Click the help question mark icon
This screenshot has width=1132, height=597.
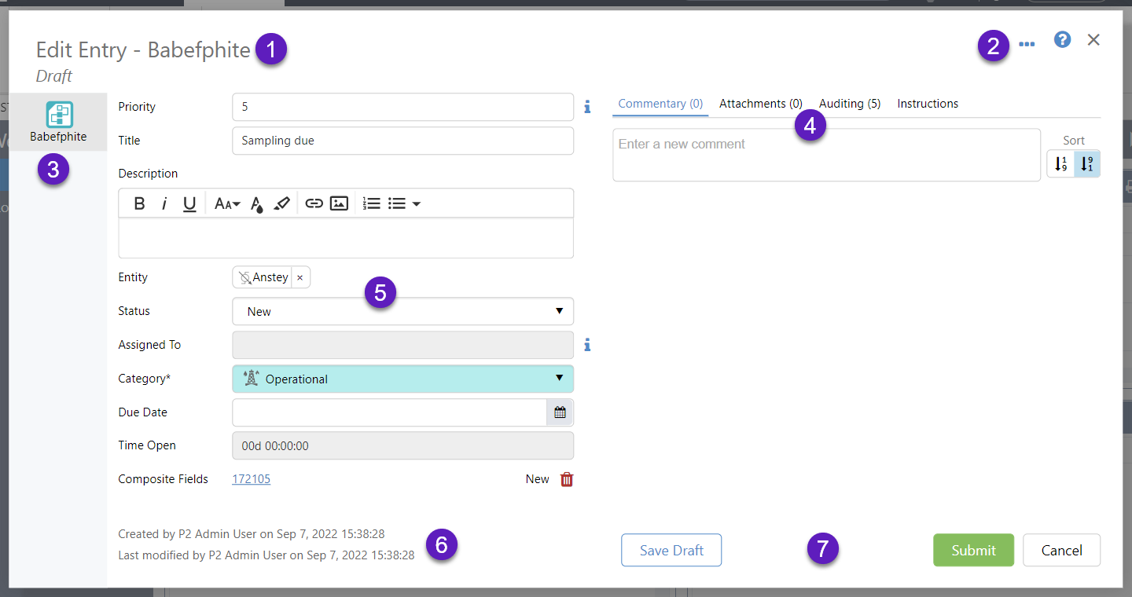[x=1062, y=39]
